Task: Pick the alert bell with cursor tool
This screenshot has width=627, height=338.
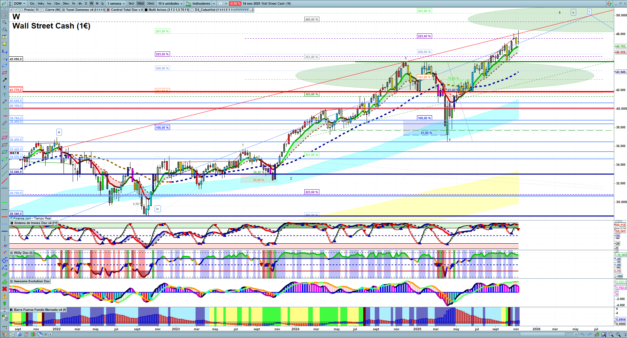Action: click(x=5, y=37)
